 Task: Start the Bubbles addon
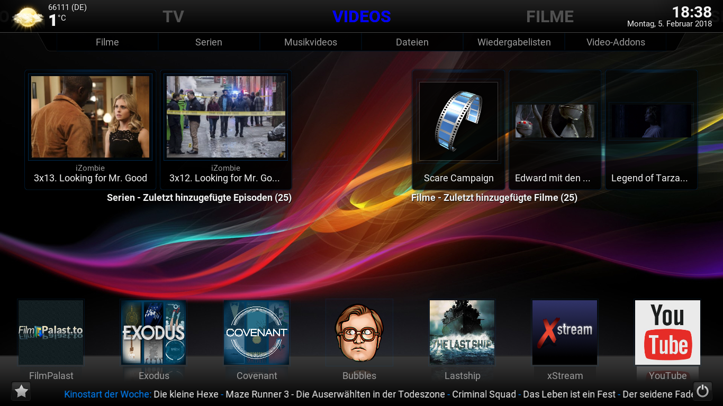pos(359,333)
